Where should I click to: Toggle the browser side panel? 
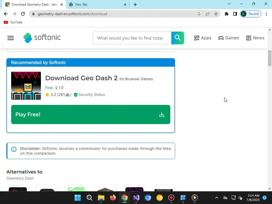[235, 14]
